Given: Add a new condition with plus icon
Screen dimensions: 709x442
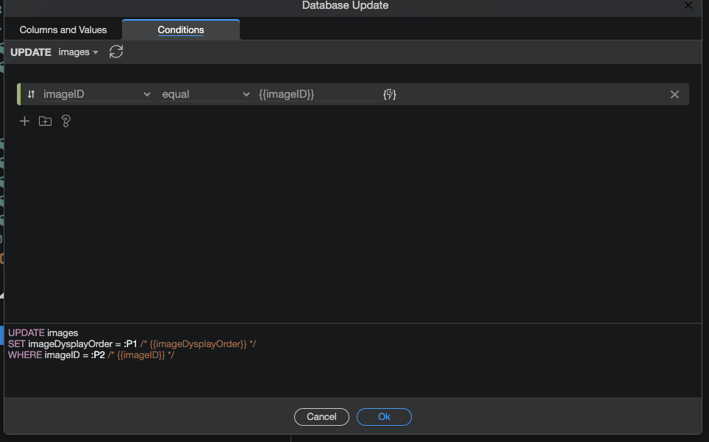Looking at the screenshot, I should (x=24, y=121).
